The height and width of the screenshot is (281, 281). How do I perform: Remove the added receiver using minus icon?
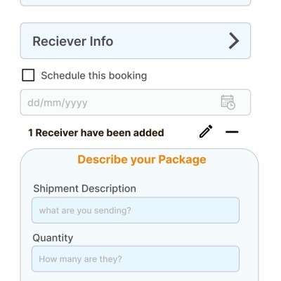232,132
